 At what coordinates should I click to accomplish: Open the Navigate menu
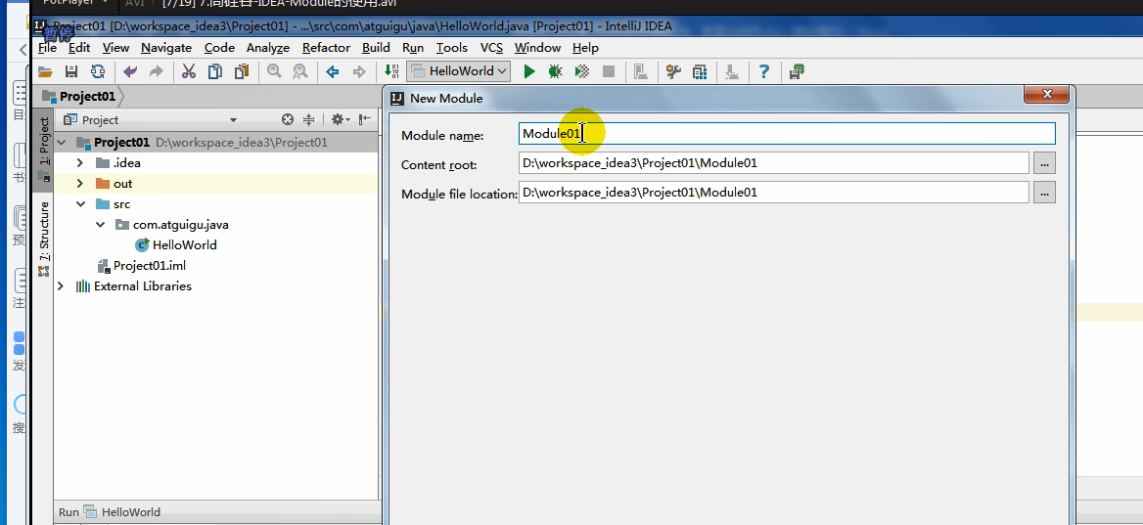click(166, 47)
